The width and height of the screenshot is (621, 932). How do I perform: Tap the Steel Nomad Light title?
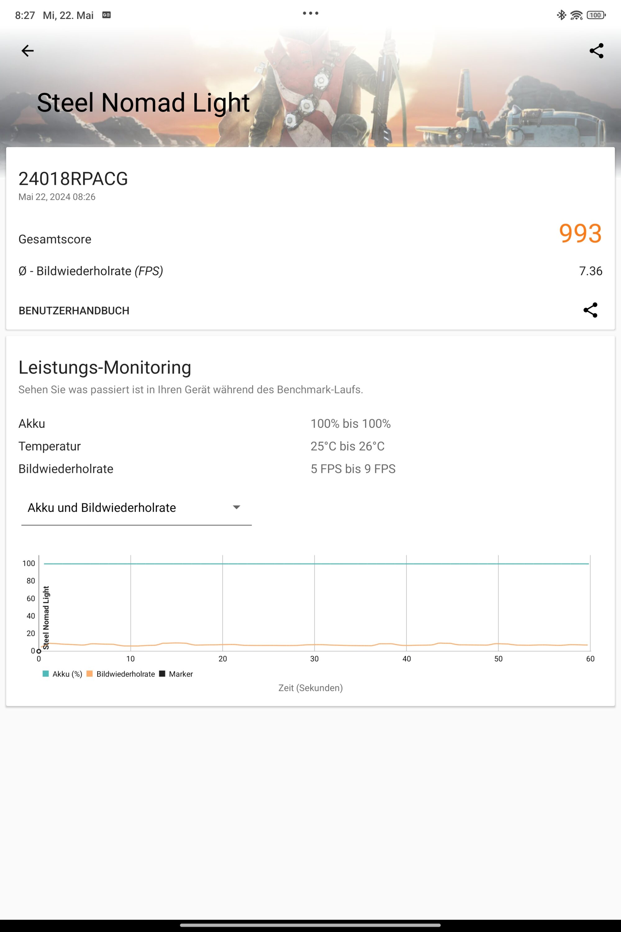143,103
